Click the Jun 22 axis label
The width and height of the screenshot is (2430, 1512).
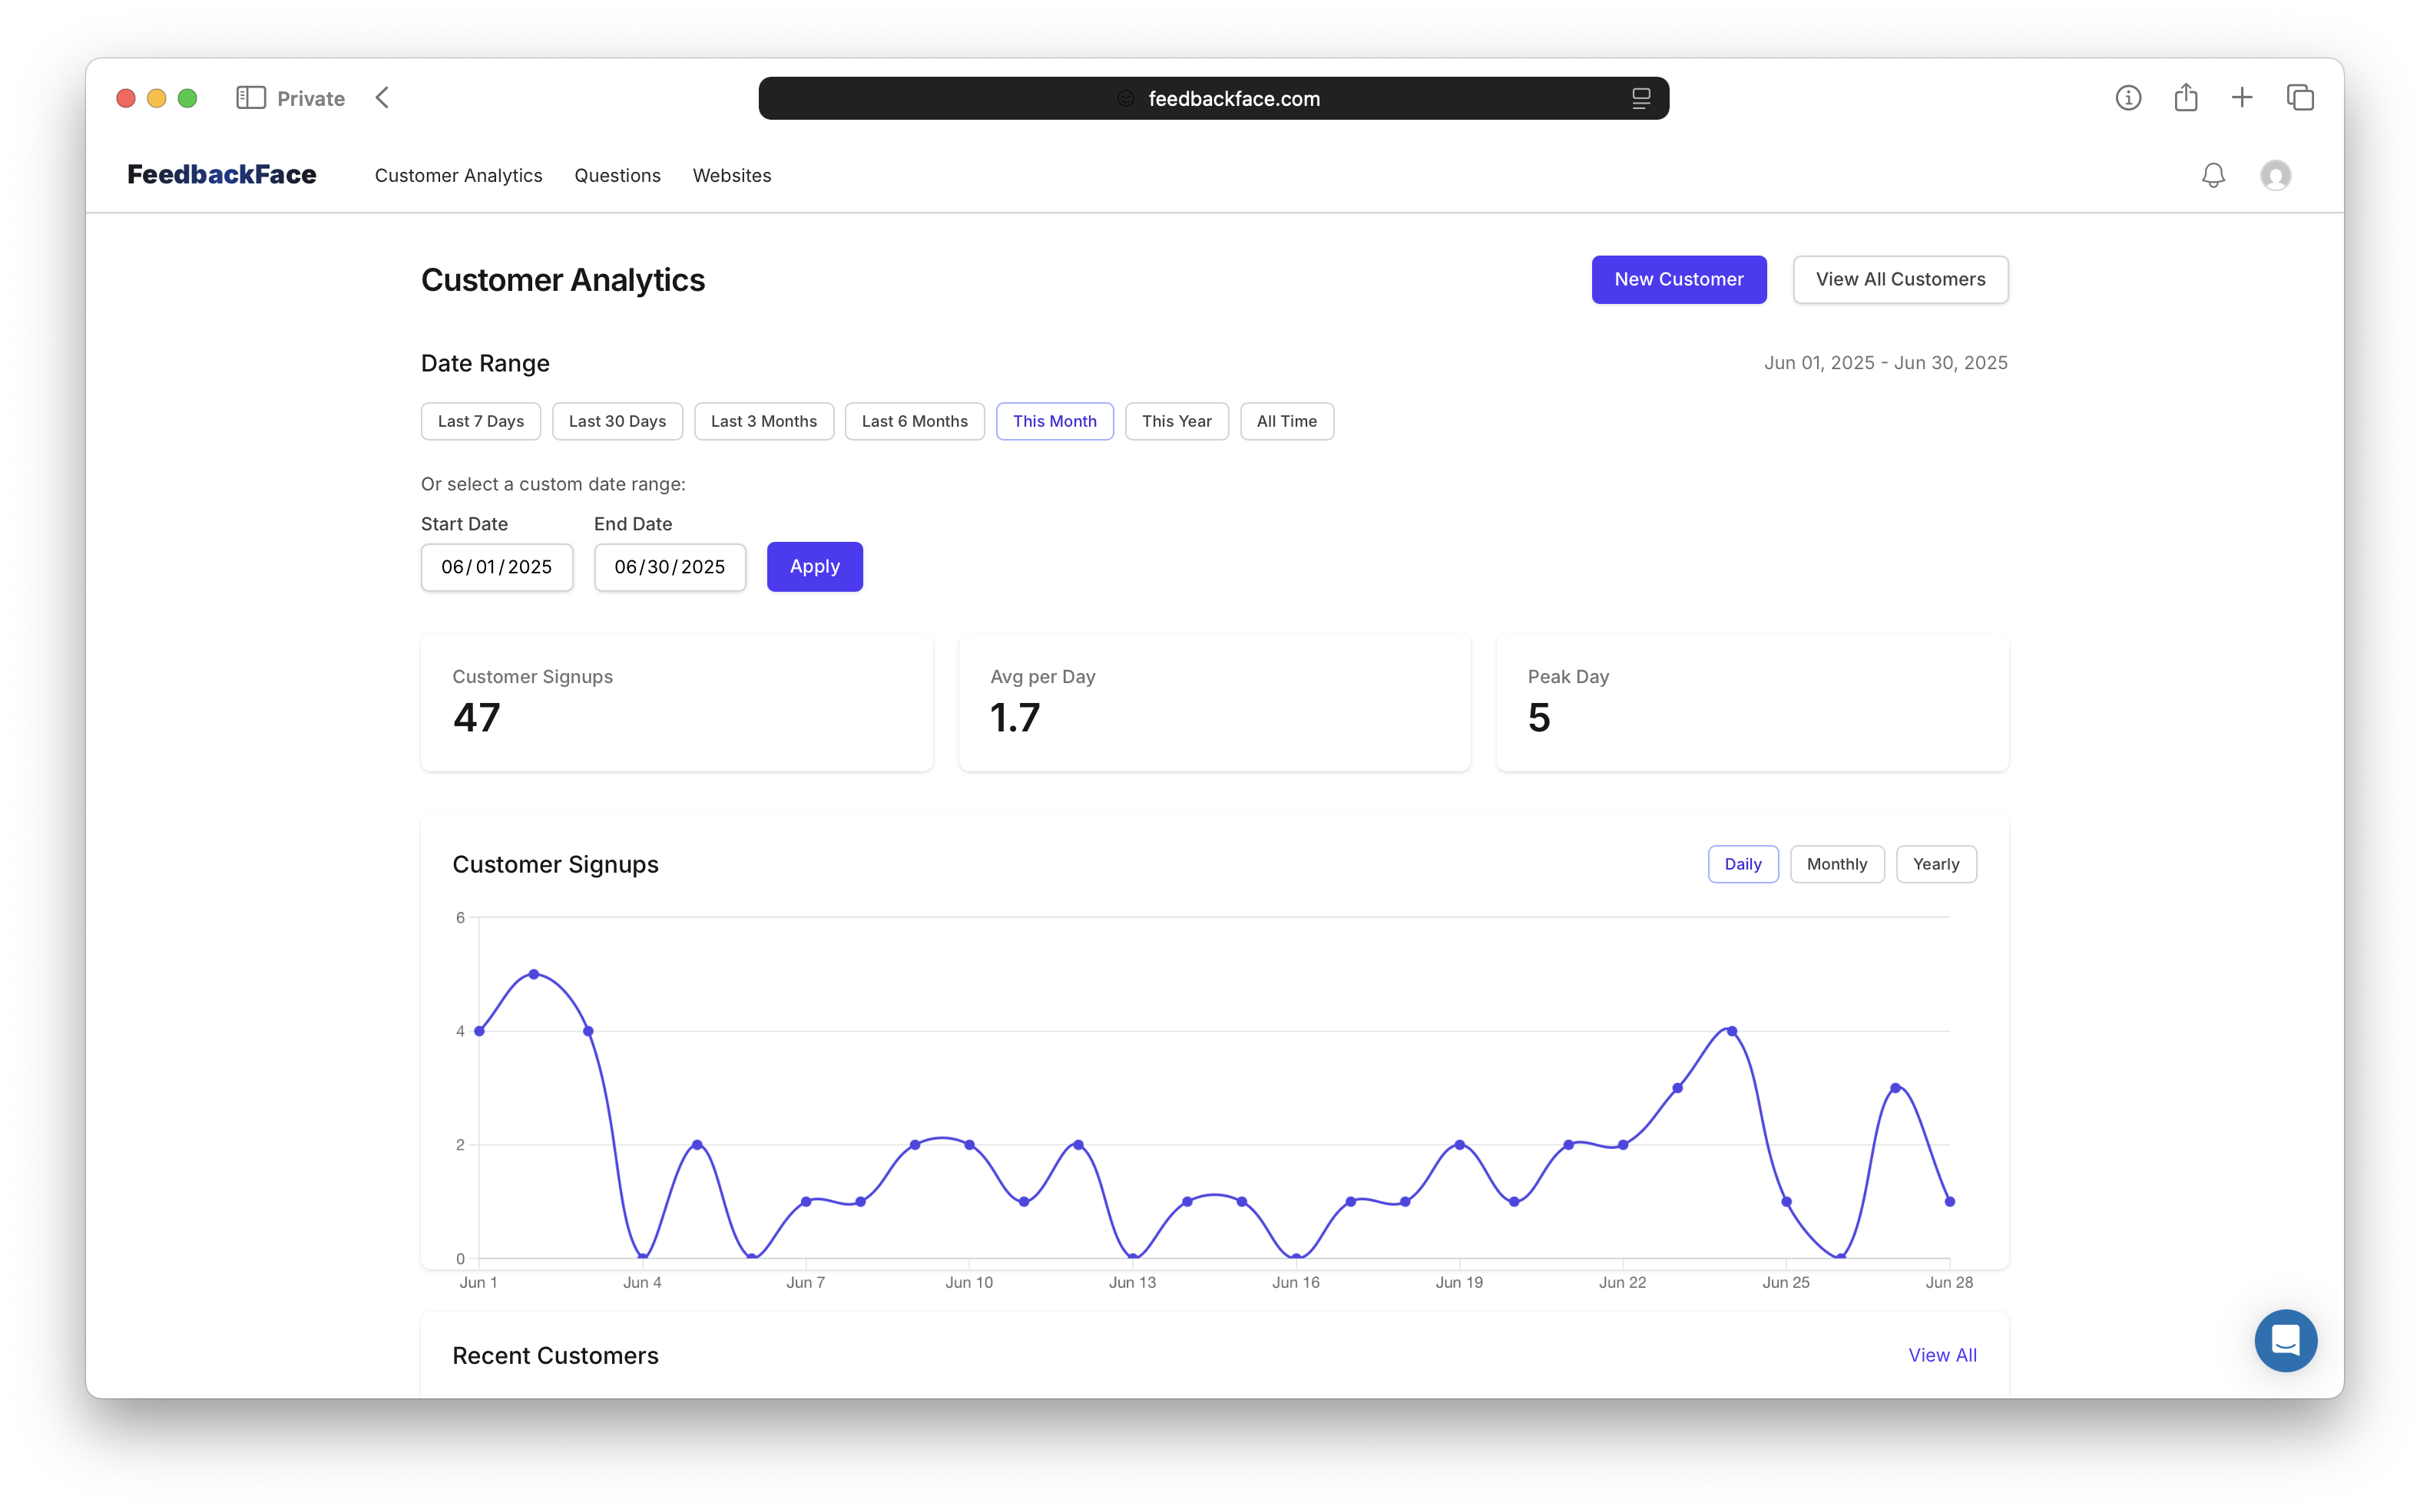click(1623, 1282)
